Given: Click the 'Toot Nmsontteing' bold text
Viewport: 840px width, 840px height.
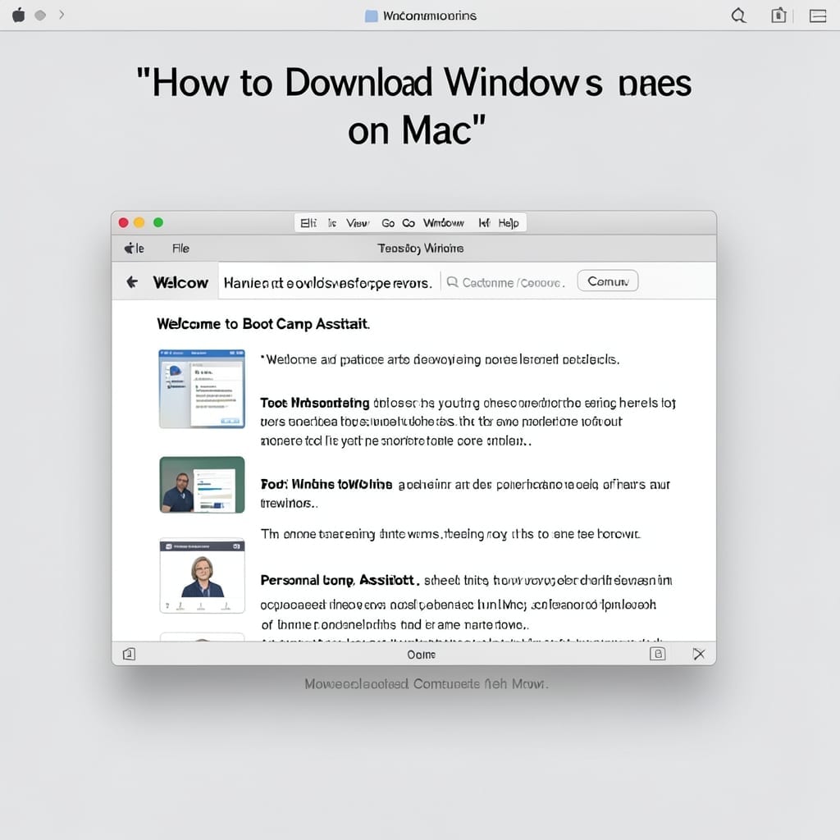Looking at the screenshot, I should pyautogui.click(x=315, y=403).
